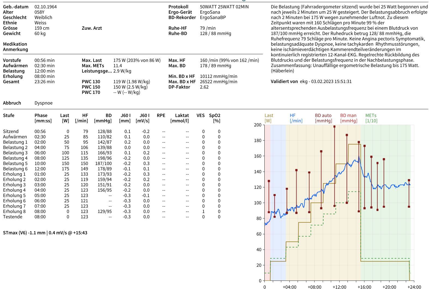
Task: Click the '+08:00' time axis label
Action: click(x=314, y=287)
